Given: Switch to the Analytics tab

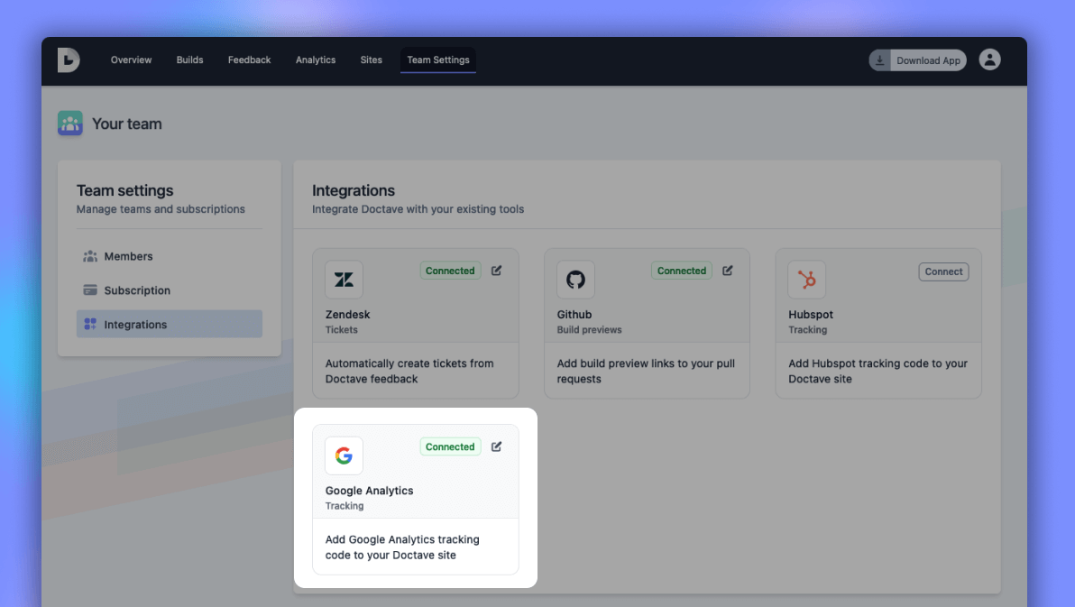Looking at the screenshot, I should pos(316,60).
